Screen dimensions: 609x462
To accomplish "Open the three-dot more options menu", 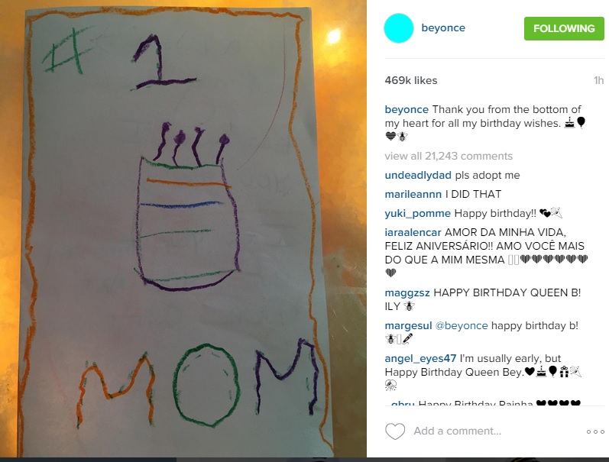I will click(595, 431).
